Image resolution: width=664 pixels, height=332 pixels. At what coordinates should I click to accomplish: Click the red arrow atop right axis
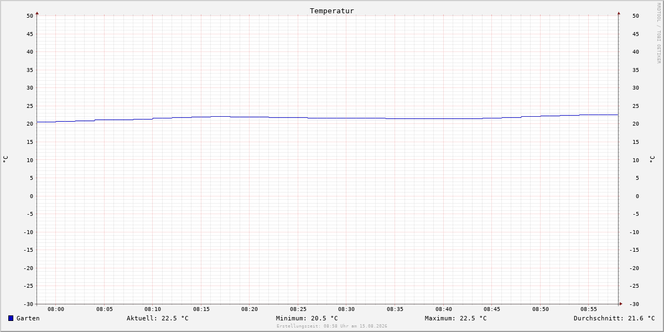point(619,13)
